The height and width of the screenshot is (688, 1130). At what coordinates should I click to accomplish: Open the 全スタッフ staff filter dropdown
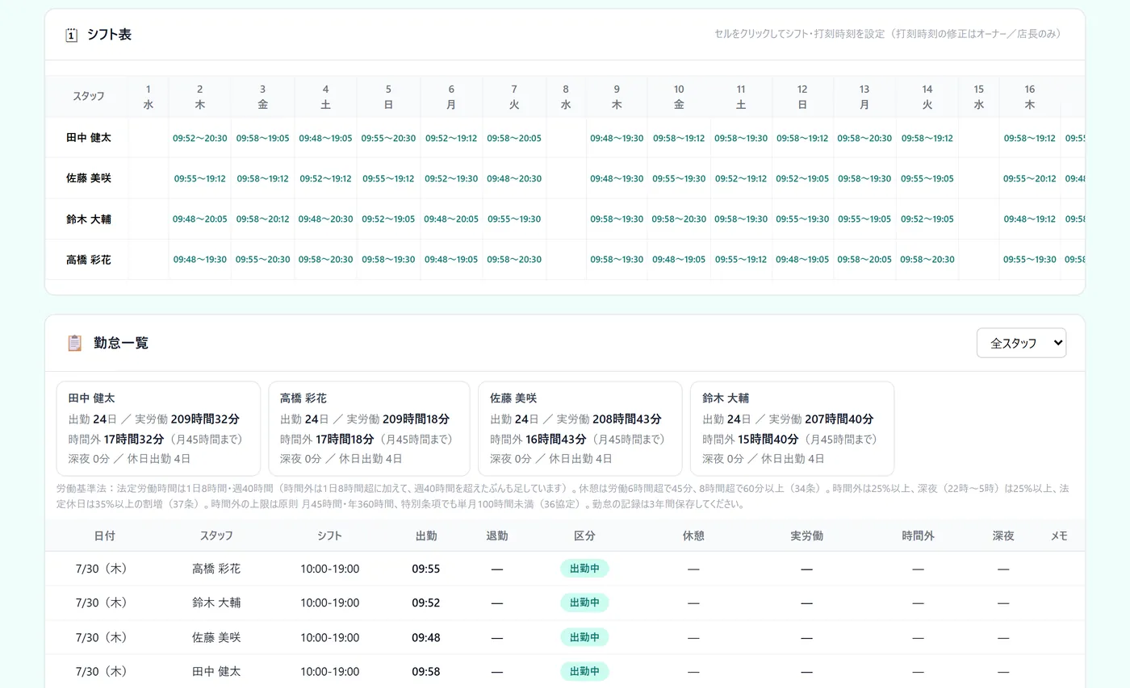(x=1021, y=343)
